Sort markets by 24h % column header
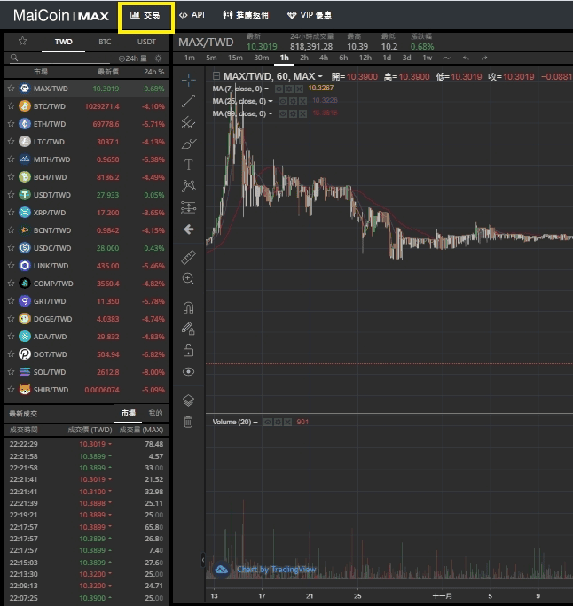 (154, 72)
